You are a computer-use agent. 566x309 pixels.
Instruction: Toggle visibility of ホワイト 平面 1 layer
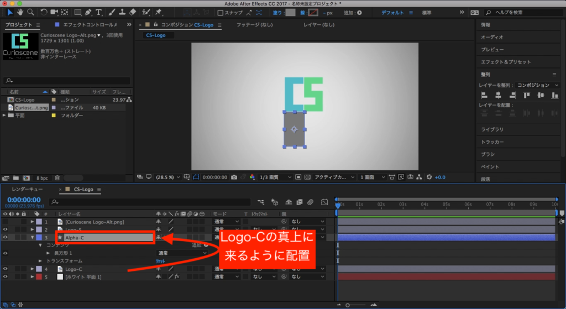[x=6, y=276]
